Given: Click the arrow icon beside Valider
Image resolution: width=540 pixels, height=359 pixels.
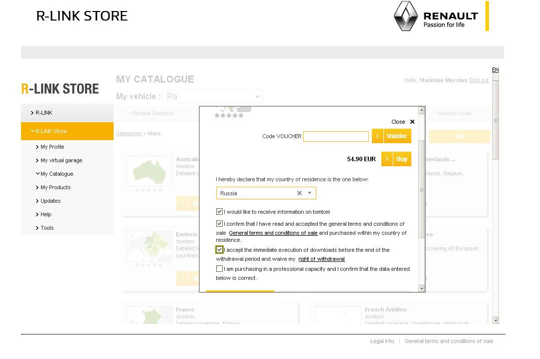Looking at the screenshot, I should pyautogui.click(x=377, y=136).
